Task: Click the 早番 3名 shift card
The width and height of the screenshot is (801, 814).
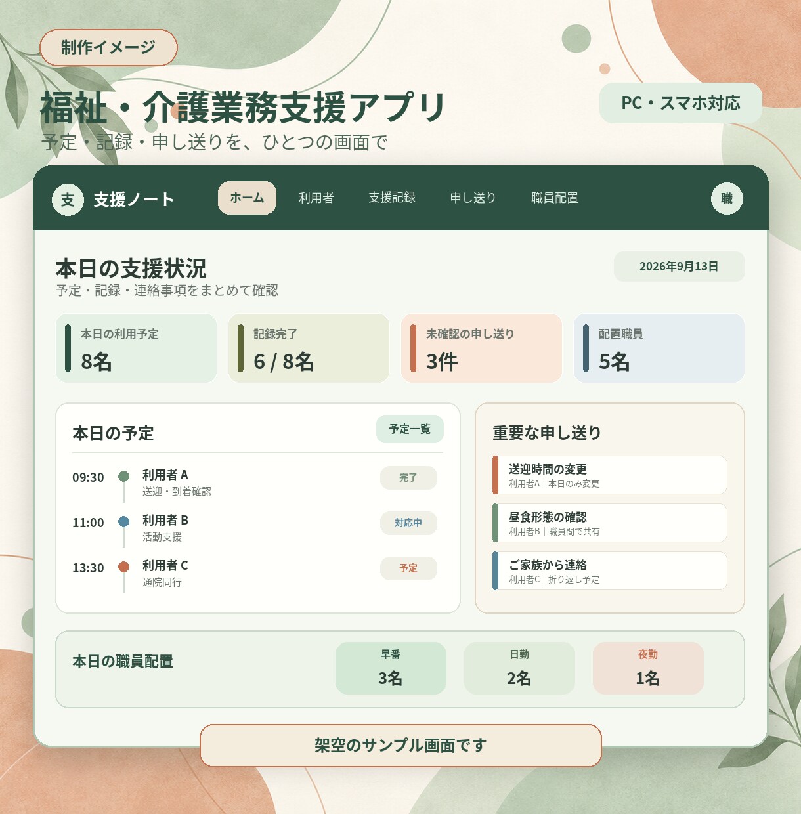Action: pos(391,668)
